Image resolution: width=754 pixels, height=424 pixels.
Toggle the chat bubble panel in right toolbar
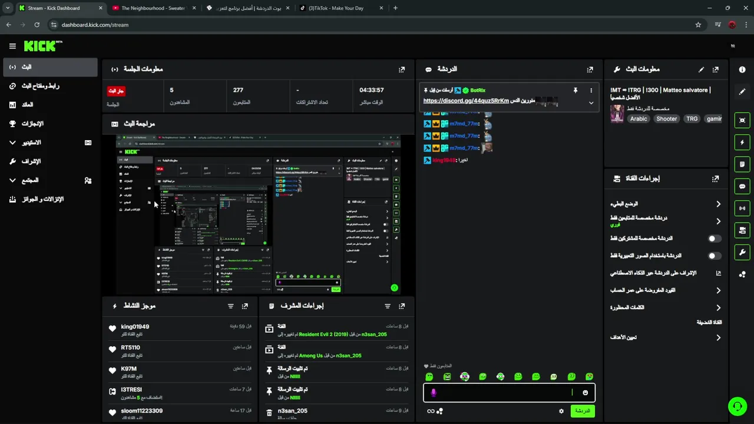(x=742, y=186)
